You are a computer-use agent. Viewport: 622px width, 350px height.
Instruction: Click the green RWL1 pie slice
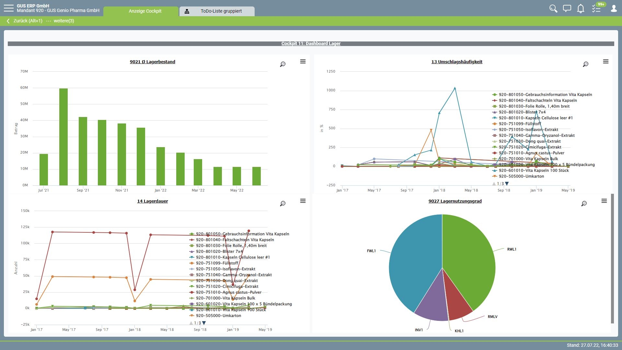pos(468,256)
